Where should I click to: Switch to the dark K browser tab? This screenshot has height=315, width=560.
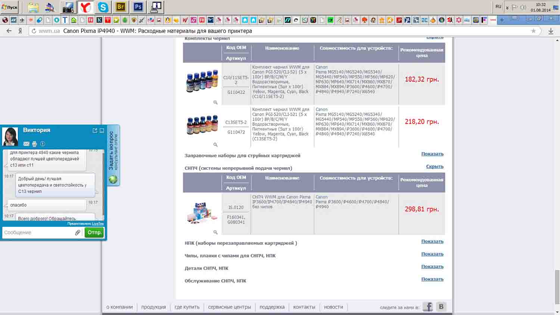click(x=99, y=20)
